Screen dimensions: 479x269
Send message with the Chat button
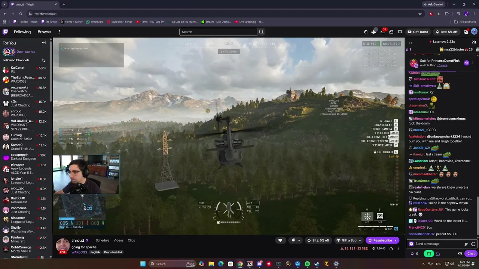coord(471,254)
